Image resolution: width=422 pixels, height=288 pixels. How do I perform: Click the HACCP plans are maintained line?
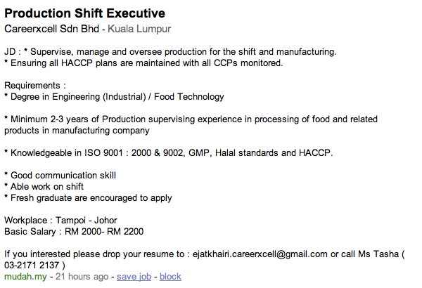click(x=143, y=63)
